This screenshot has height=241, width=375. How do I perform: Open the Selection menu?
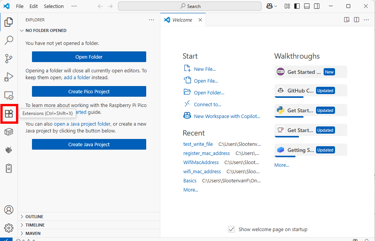point(54,6)
